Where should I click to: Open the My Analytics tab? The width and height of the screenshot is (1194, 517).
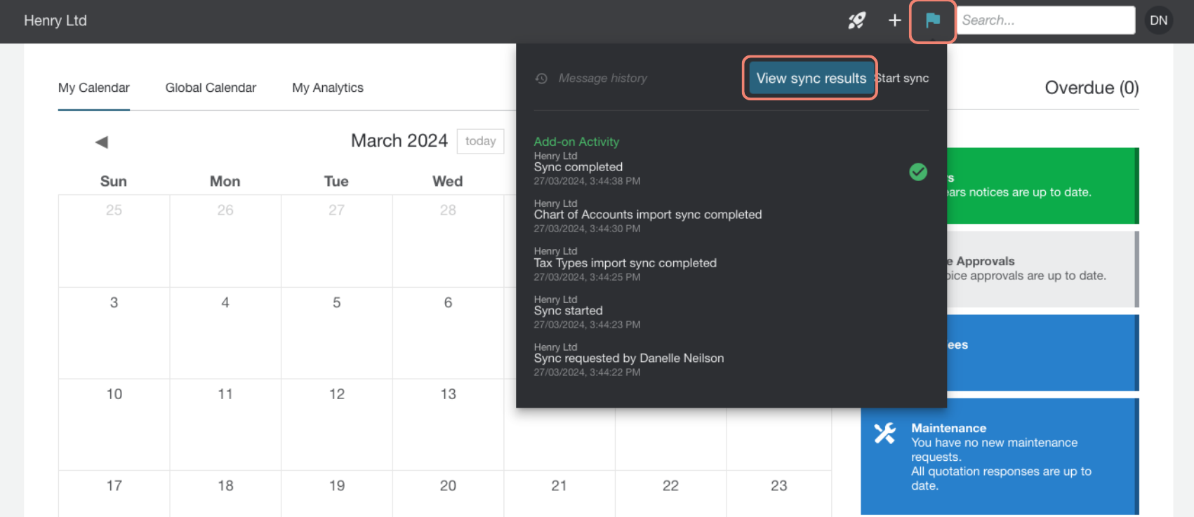(327, 88)
